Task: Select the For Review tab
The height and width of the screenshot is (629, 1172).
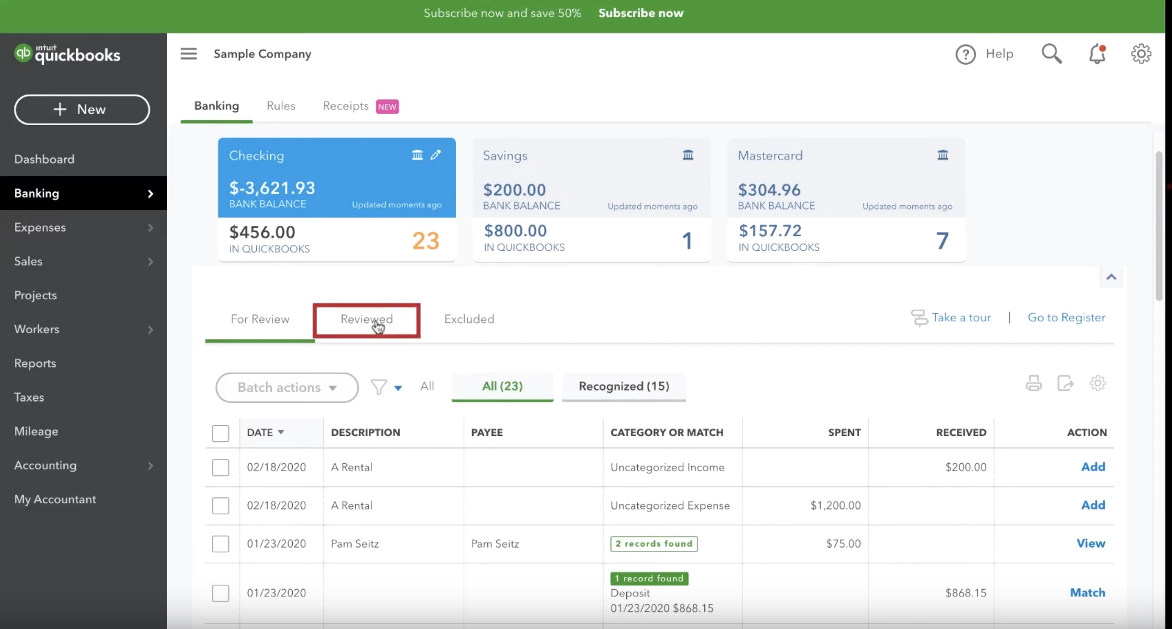Action: tap(260, 319)
